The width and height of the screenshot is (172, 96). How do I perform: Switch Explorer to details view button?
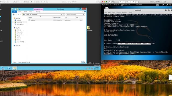pyautogui.click(x=83, y=62)
